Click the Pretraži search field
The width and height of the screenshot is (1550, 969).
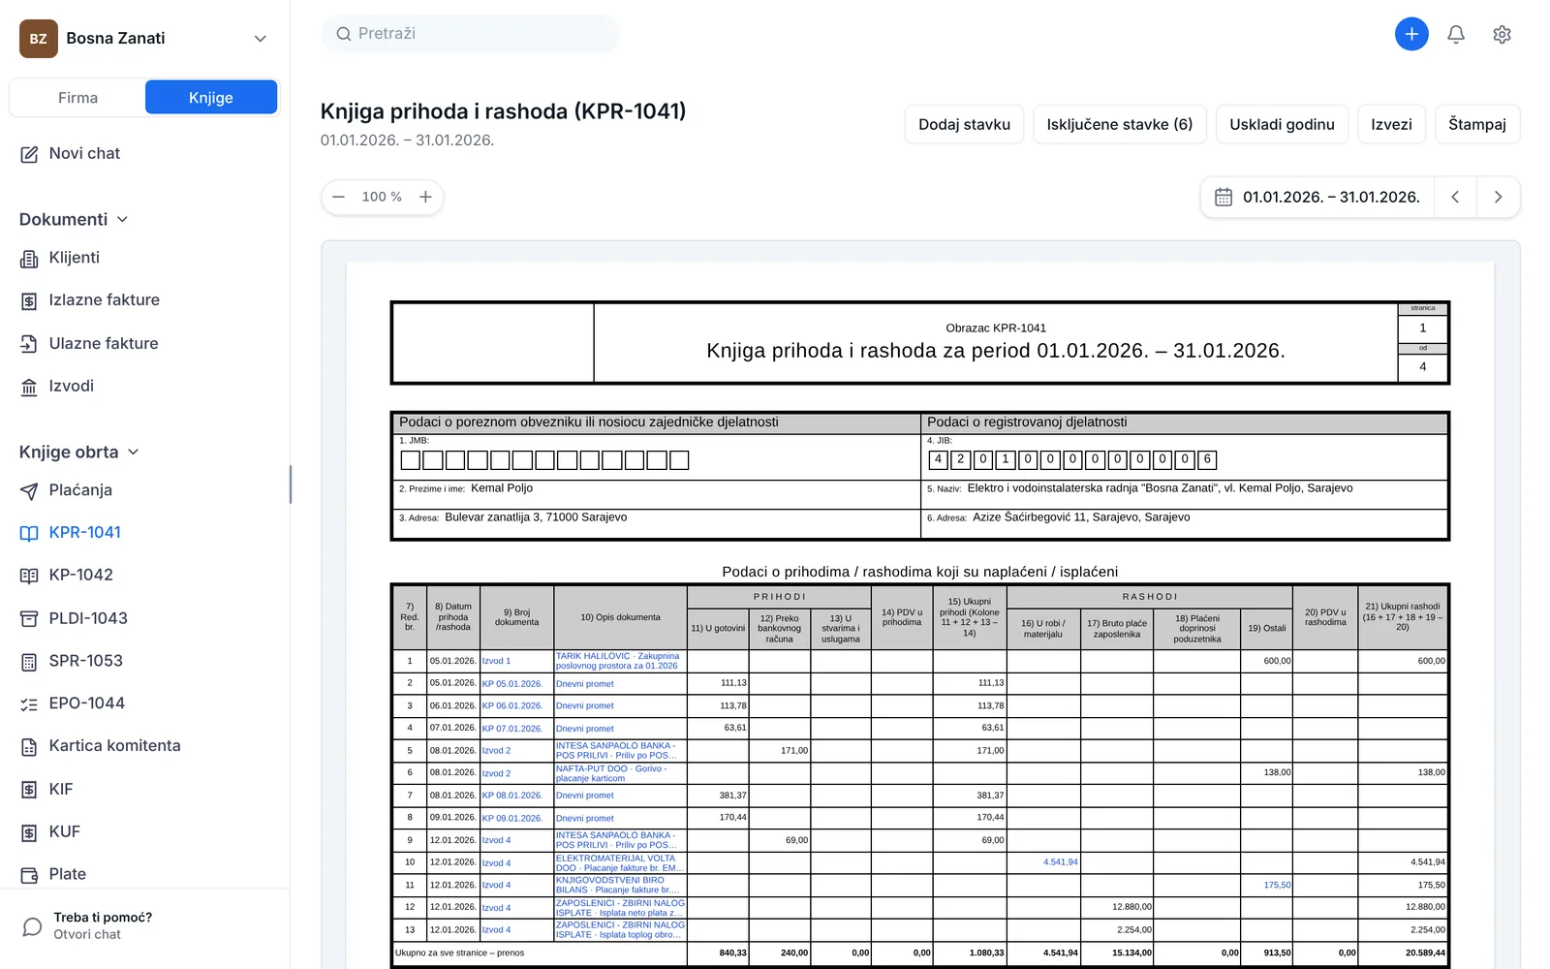[x=470, y=34]
